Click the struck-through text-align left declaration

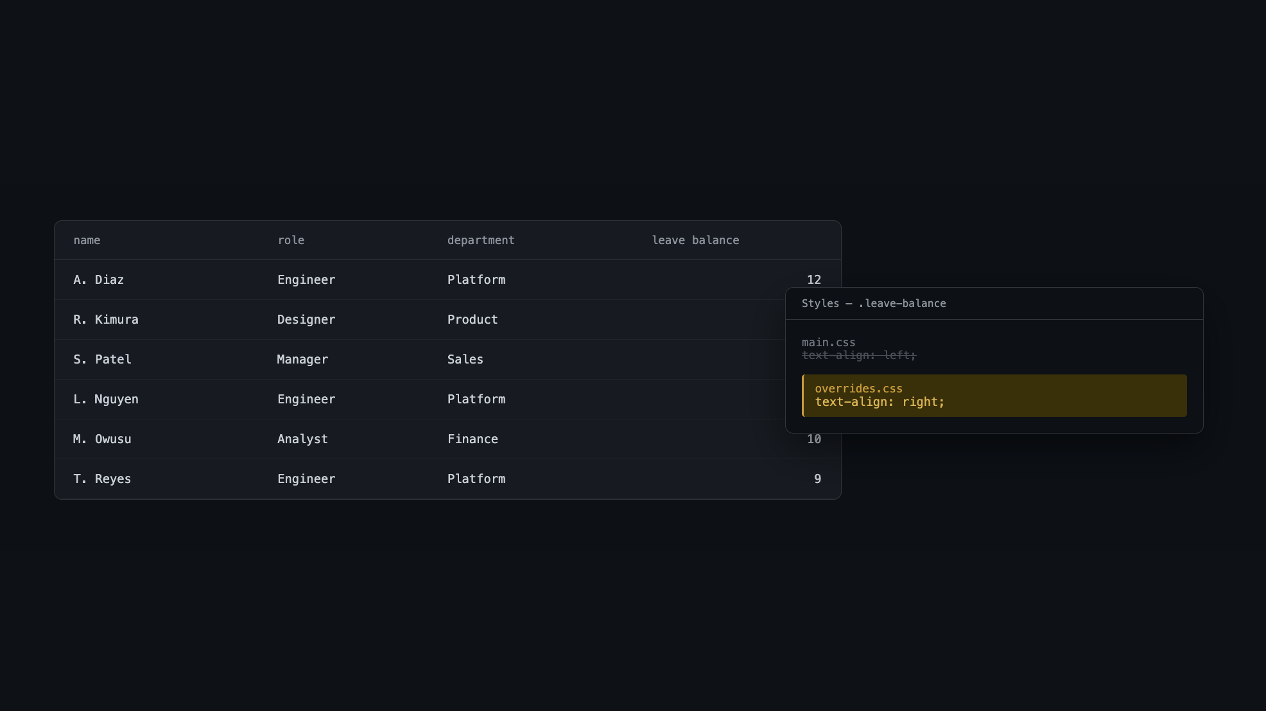click(x=859, y=355)
